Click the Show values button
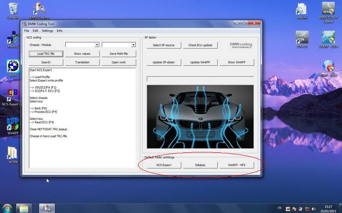Screen dimensions: 342x213 [82, 54]
